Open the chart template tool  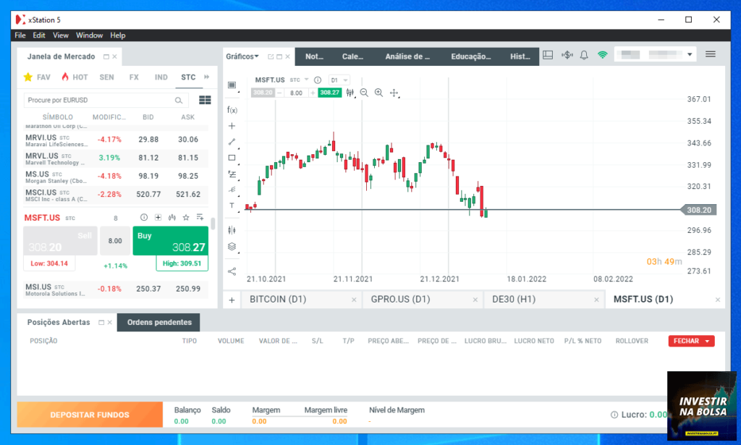232,85
